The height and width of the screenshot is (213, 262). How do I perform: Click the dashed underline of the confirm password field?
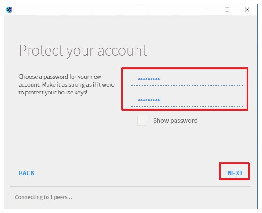(x=187, y=106)
